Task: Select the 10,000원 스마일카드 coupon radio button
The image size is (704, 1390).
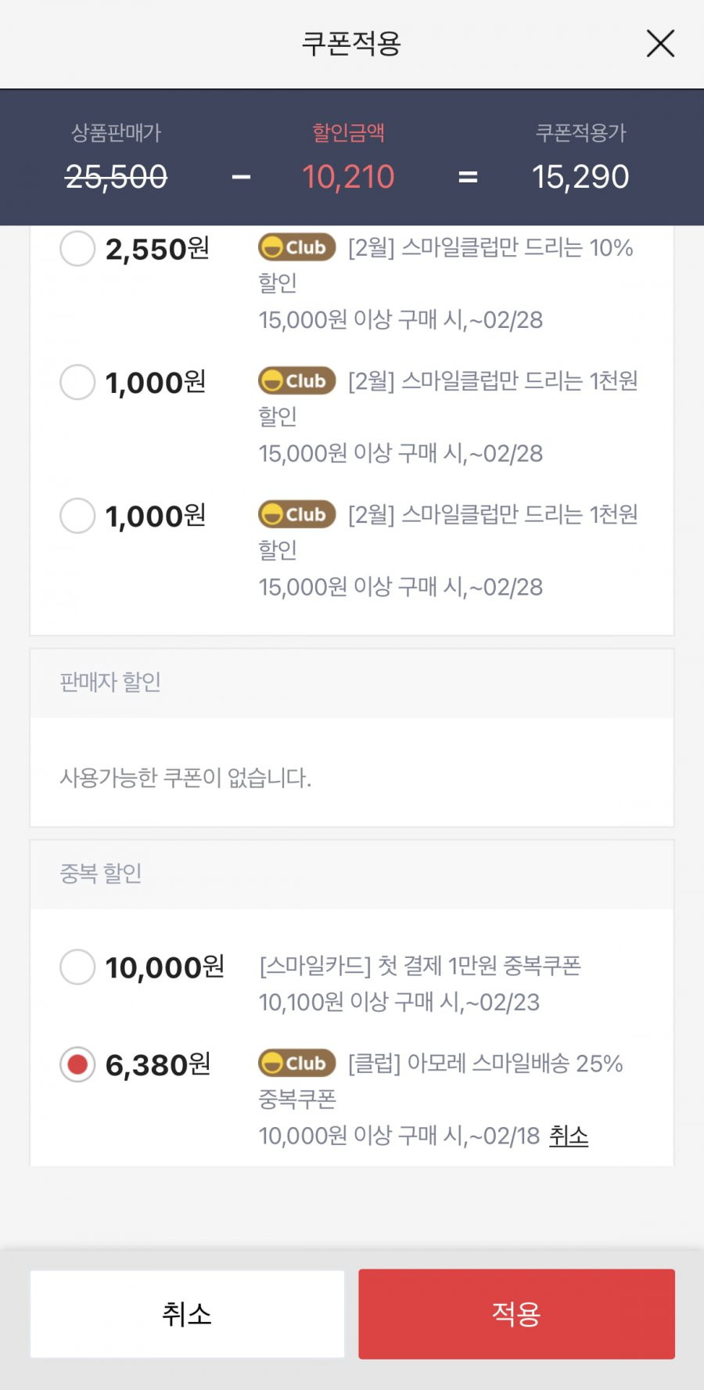Action: tap(77, 967)
